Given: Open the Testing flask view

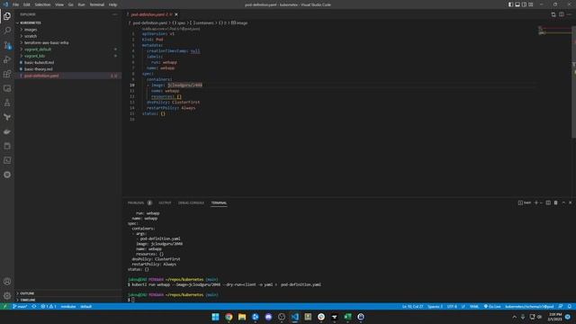Looking at the screenshot, I should click(7, 103).
